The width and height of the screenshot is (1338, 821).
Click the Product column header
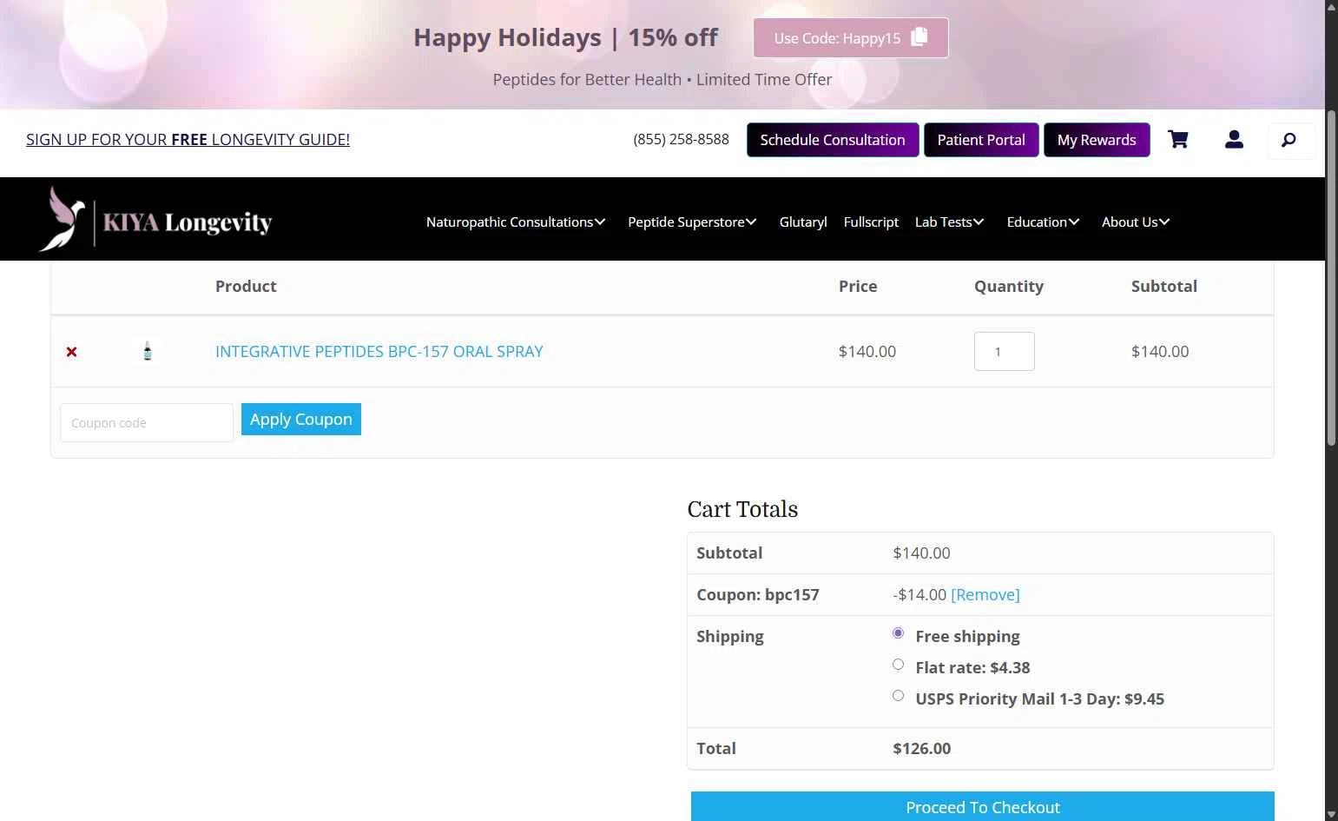click(x=246, y=286)
